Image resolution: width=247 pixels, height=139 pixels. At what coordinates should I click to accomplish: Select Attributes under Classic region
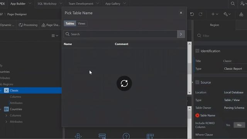pyautogui.click(x=16, y=103)
